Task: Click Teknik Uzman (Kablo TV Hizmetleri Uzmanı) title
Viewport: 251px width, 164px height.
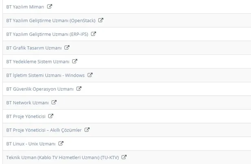Action: tap(62, 158)
